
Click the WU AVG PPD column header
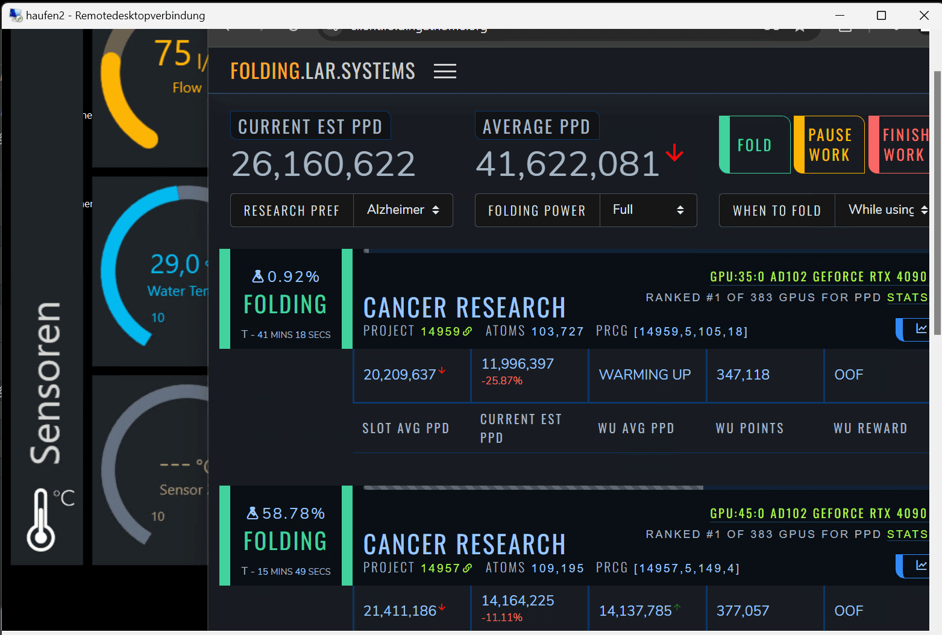click(636, 428)
